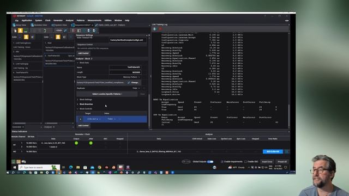Click the blue BER value button
This screenshot has height=196, width=349.
click(273, 151)
